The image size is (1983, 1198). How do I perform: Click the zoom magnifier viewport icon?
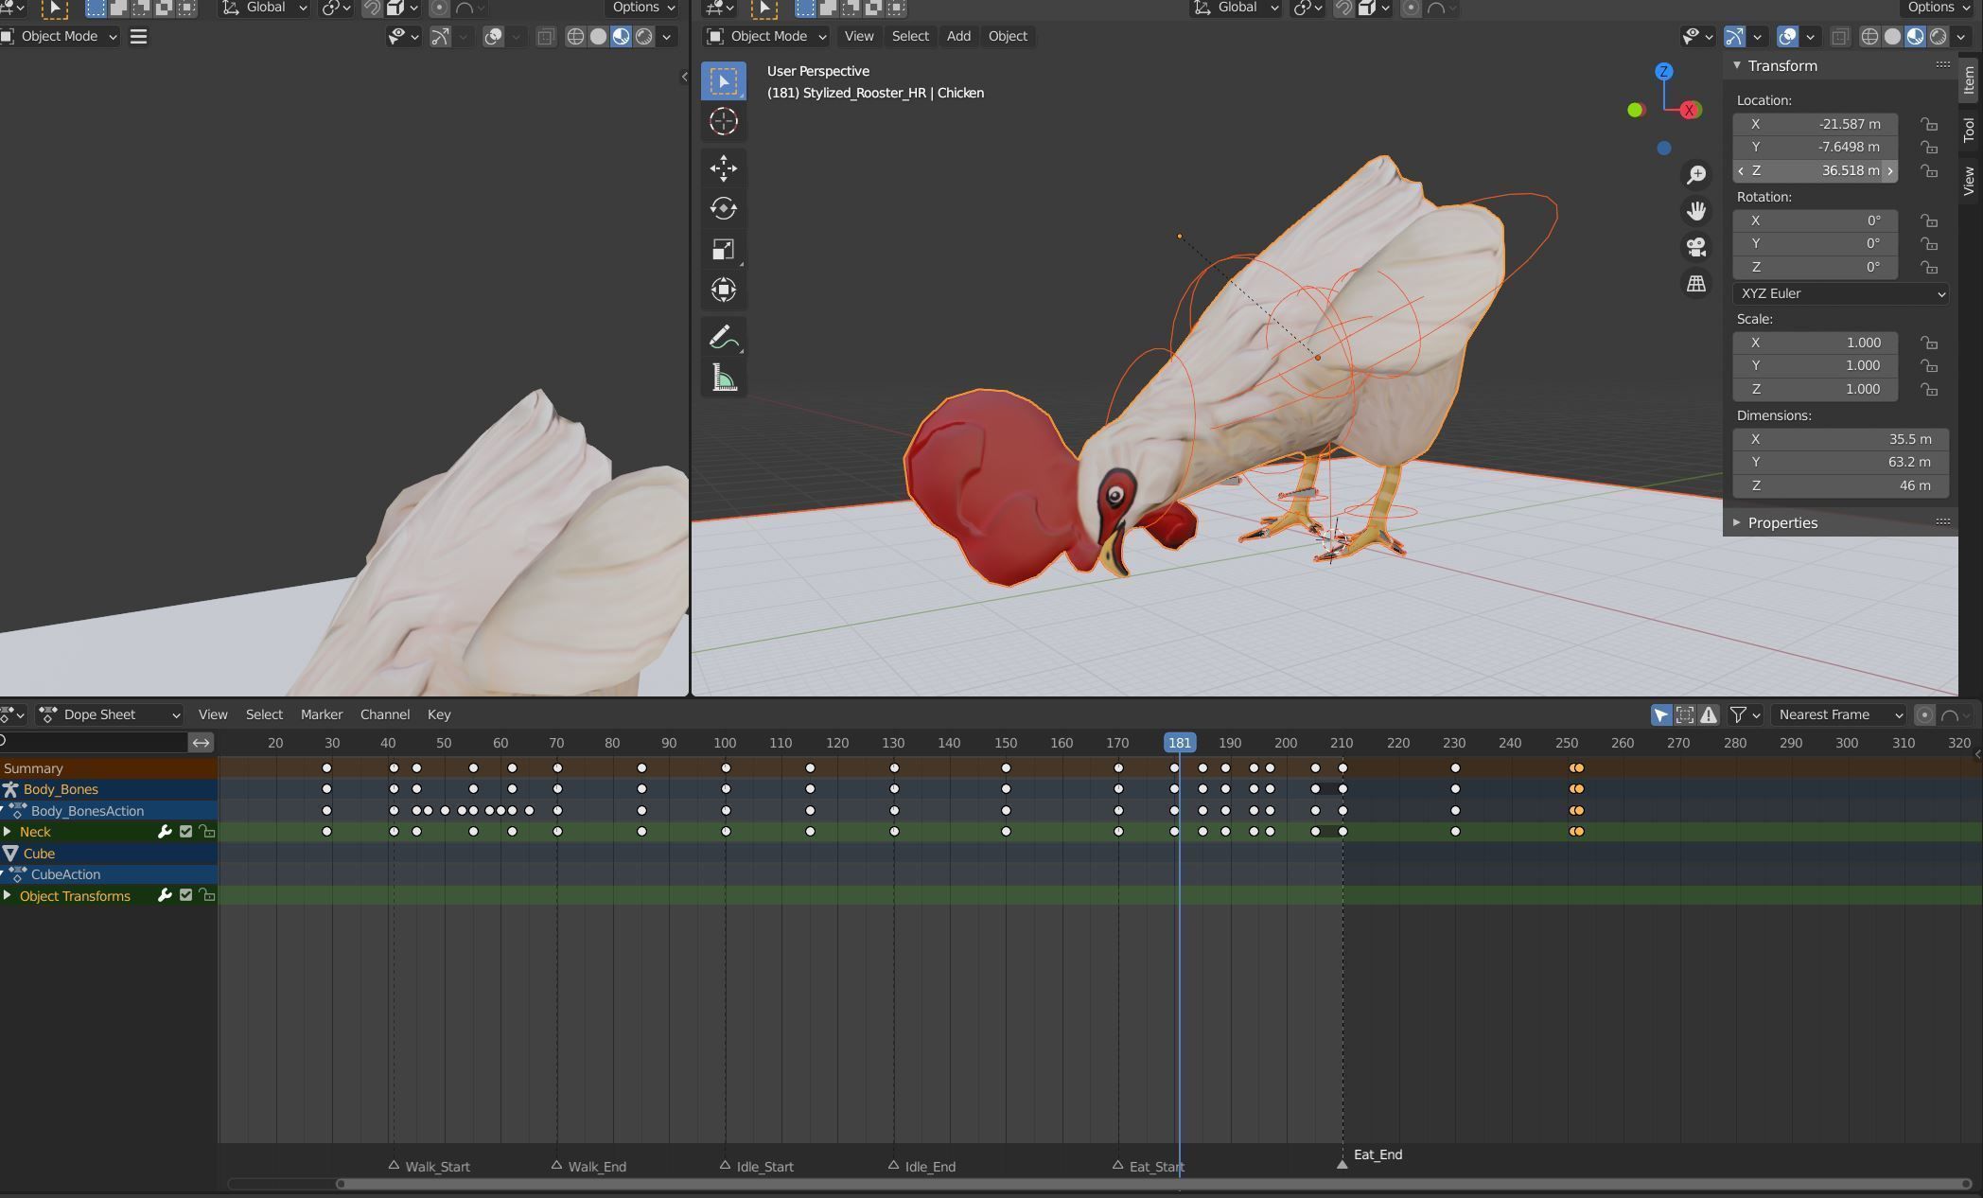point(1696,175)
